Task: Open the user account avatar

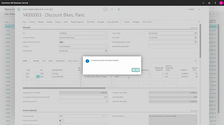Action: [x=221, y=3]
